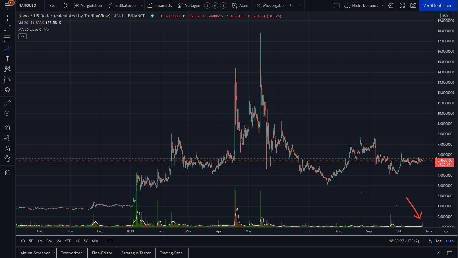Screen dimensions: 458x258
Task: Set range to YTD
Action: click(x=68, y=241)
